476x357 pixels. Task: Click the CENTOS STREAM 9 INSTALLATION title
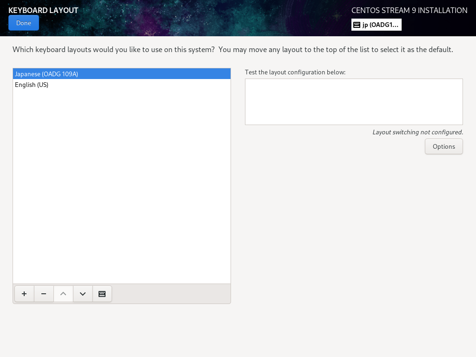click(x=409, y=10)
